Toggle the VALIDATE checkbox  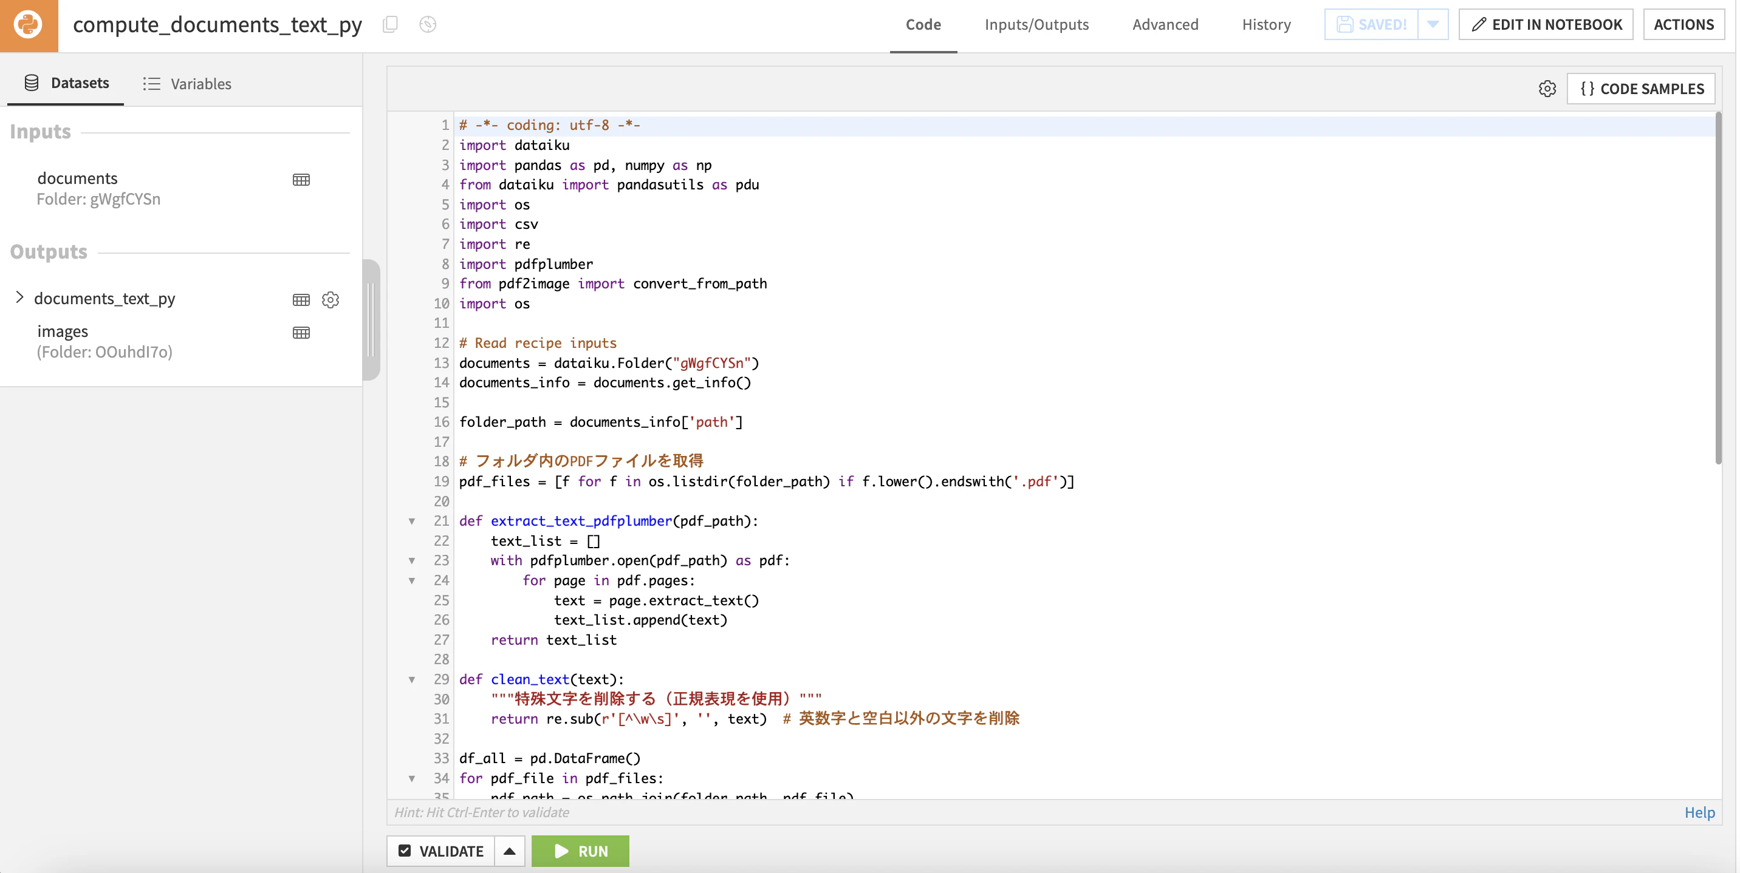tap(405, 851)
